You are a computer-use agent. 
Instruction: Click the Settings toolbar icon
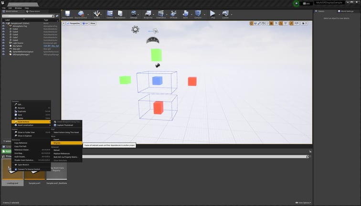tap(134, 14)
